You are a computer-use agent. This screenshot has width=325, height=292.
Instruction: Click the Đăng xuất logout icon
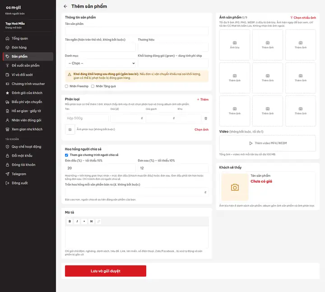(x=8, y=183)
